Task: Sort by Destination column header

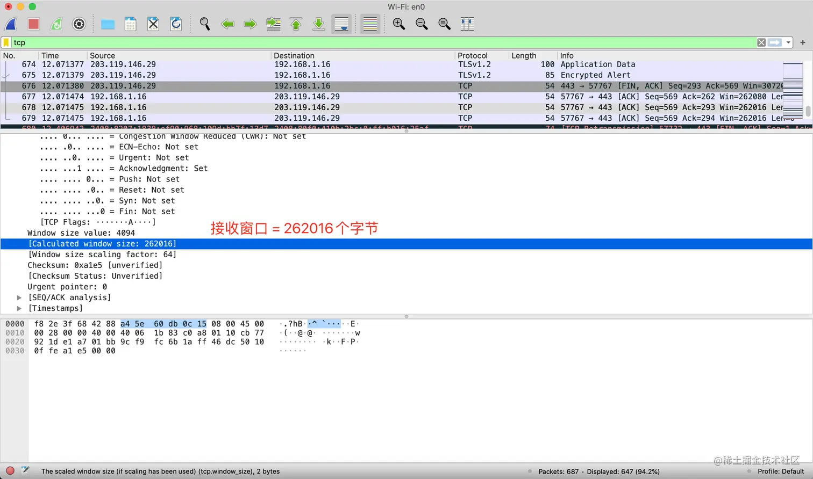Action: click(363, 55)
